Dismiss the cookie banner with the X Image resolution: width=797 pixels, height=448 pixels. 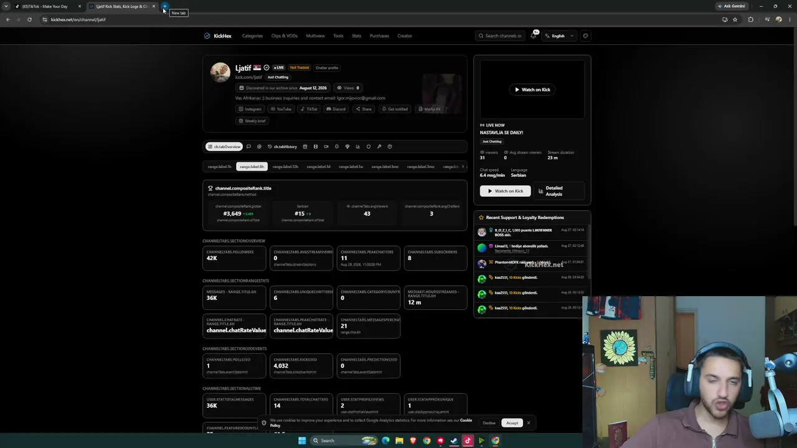coord(529,423)
